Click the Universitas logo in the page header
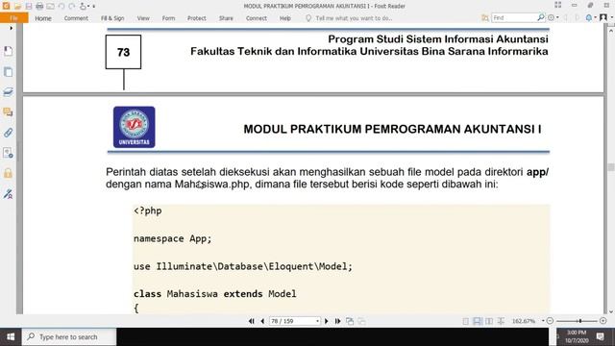 135,127
